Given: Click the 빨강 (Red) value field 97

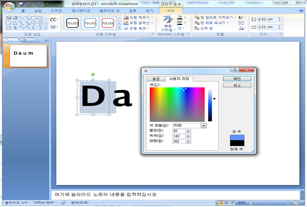Looking at the screenshot, I should [x=179, y=131].
